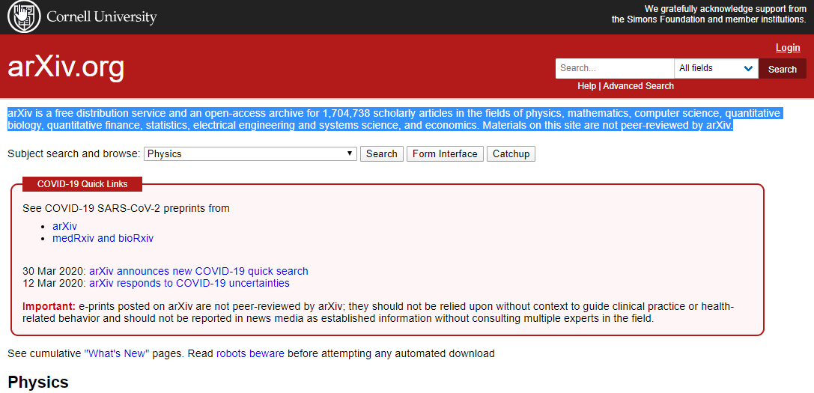Click "Subject search and browse:" label
The height and width of the screenshot is (393, 814).
point(74,153)
